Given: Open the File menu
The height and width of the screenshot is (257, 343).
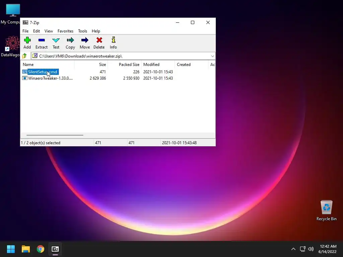Looking at the screenshot, I should coord(25,31).
